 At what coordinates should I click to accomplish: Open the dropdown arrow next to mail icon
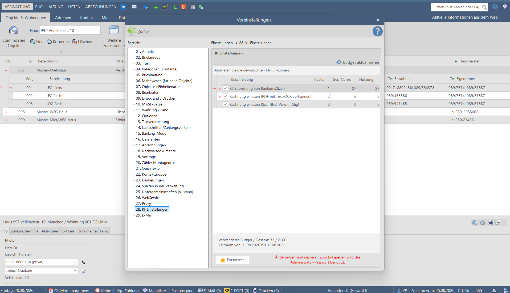[140, 7]
